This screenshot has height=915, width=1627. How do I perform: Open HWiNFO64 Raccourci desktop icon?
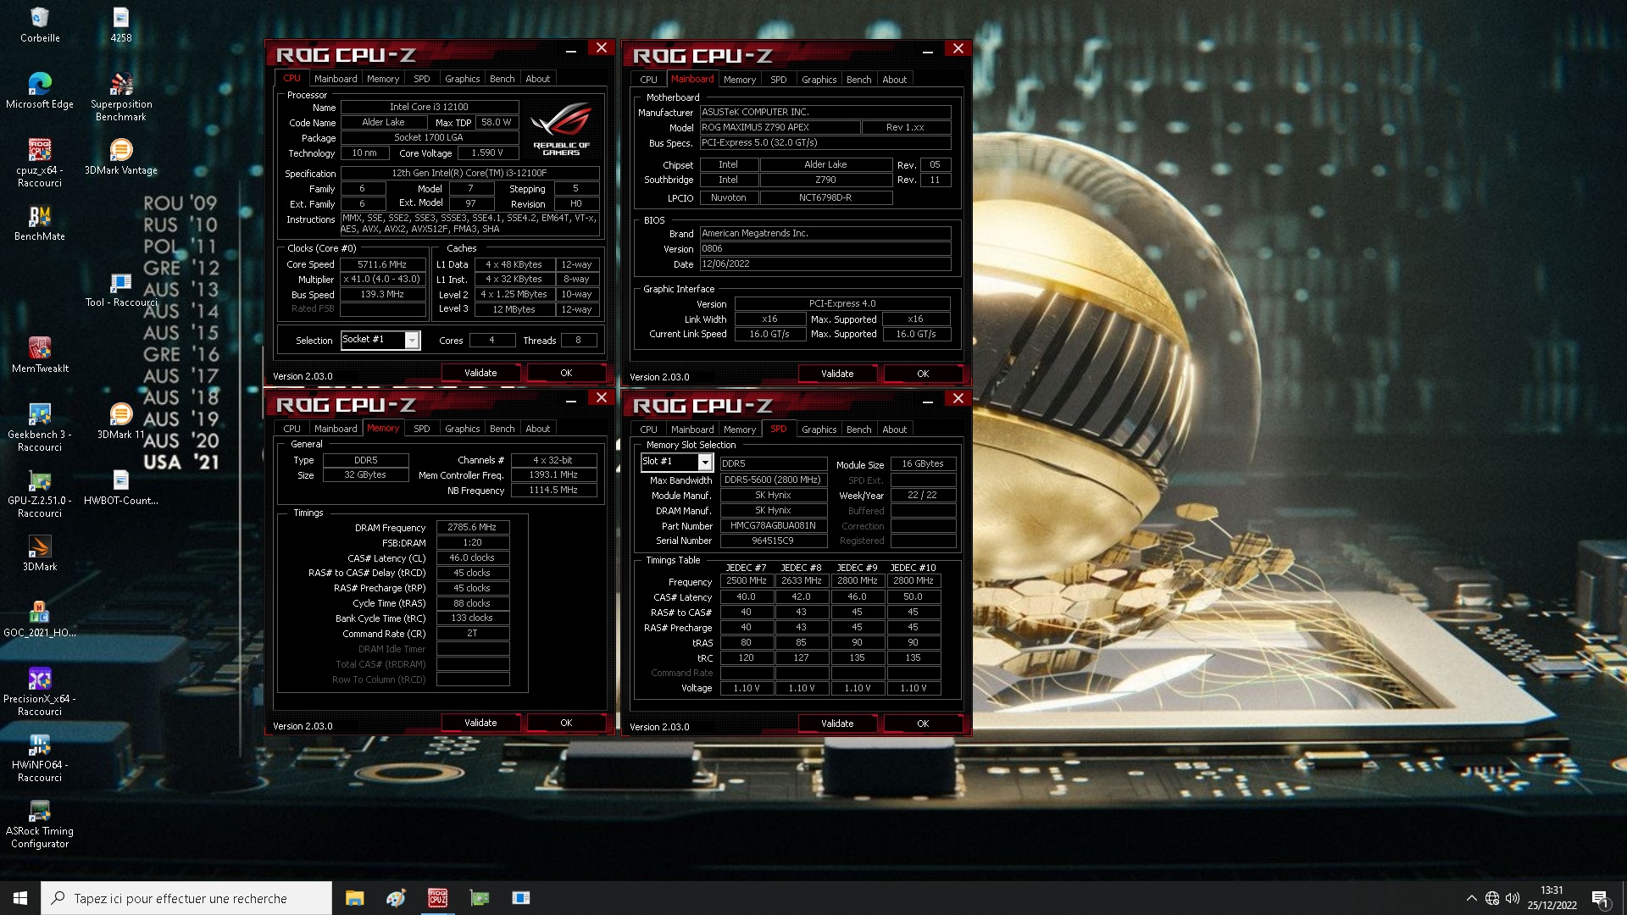click(40, 757)
